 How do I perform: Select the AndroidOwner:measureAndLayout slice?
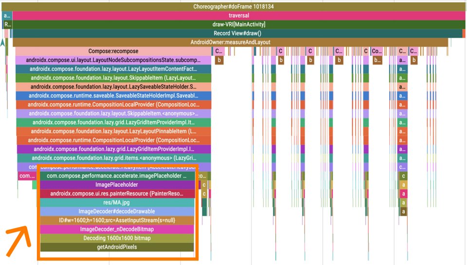click(230, 42)
